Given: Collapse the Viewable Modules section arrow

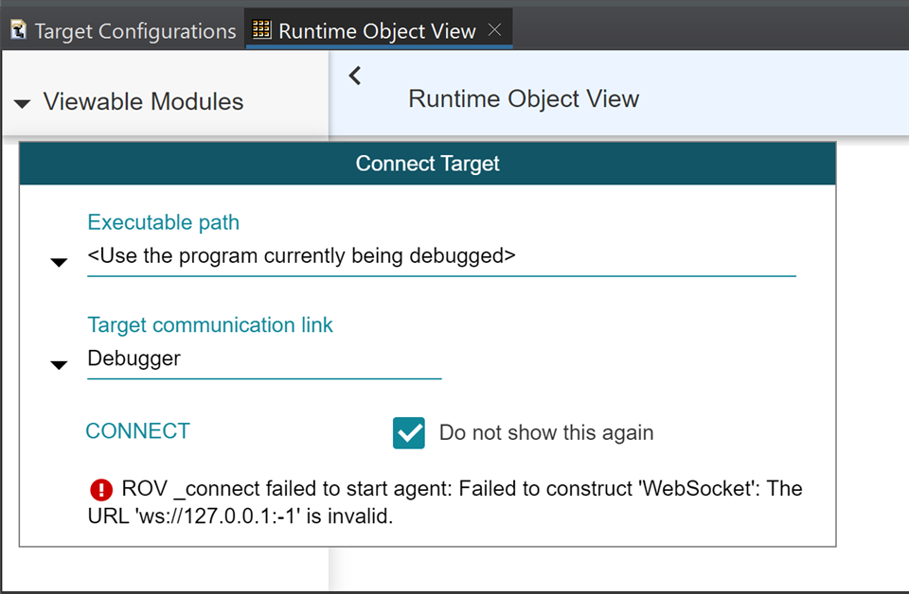Looking at the screenshot, I should (x=22, y=103).
